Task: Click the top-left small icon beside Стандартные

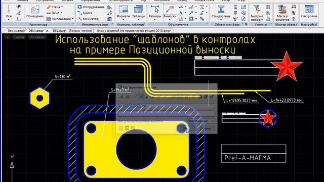Action: click(235, 7)
